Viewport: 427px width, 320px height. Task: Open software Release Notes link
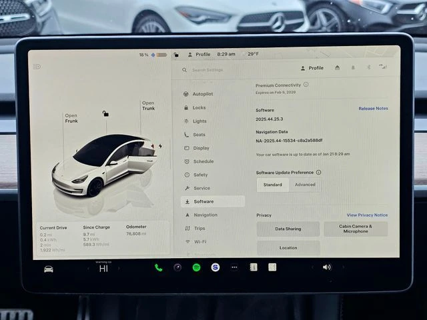[x=373, y=108]
